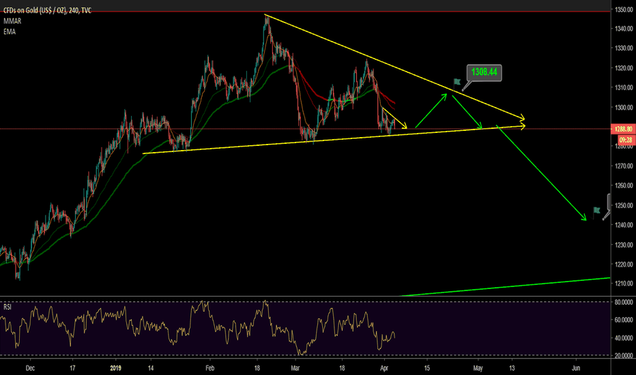This screenshot has height=375, width=636.
Task: Click the flag icon beside the 1308.44 callout
Action: (x=457, y=82)
